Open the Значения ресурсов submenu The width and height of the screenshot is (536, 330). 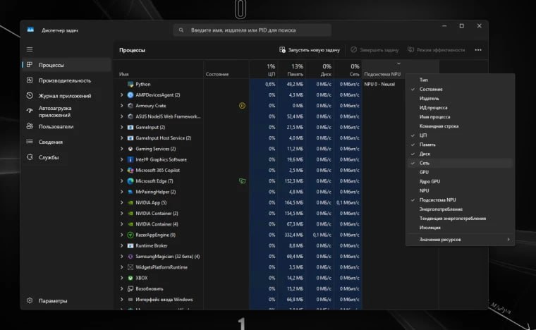pos(460,240)
